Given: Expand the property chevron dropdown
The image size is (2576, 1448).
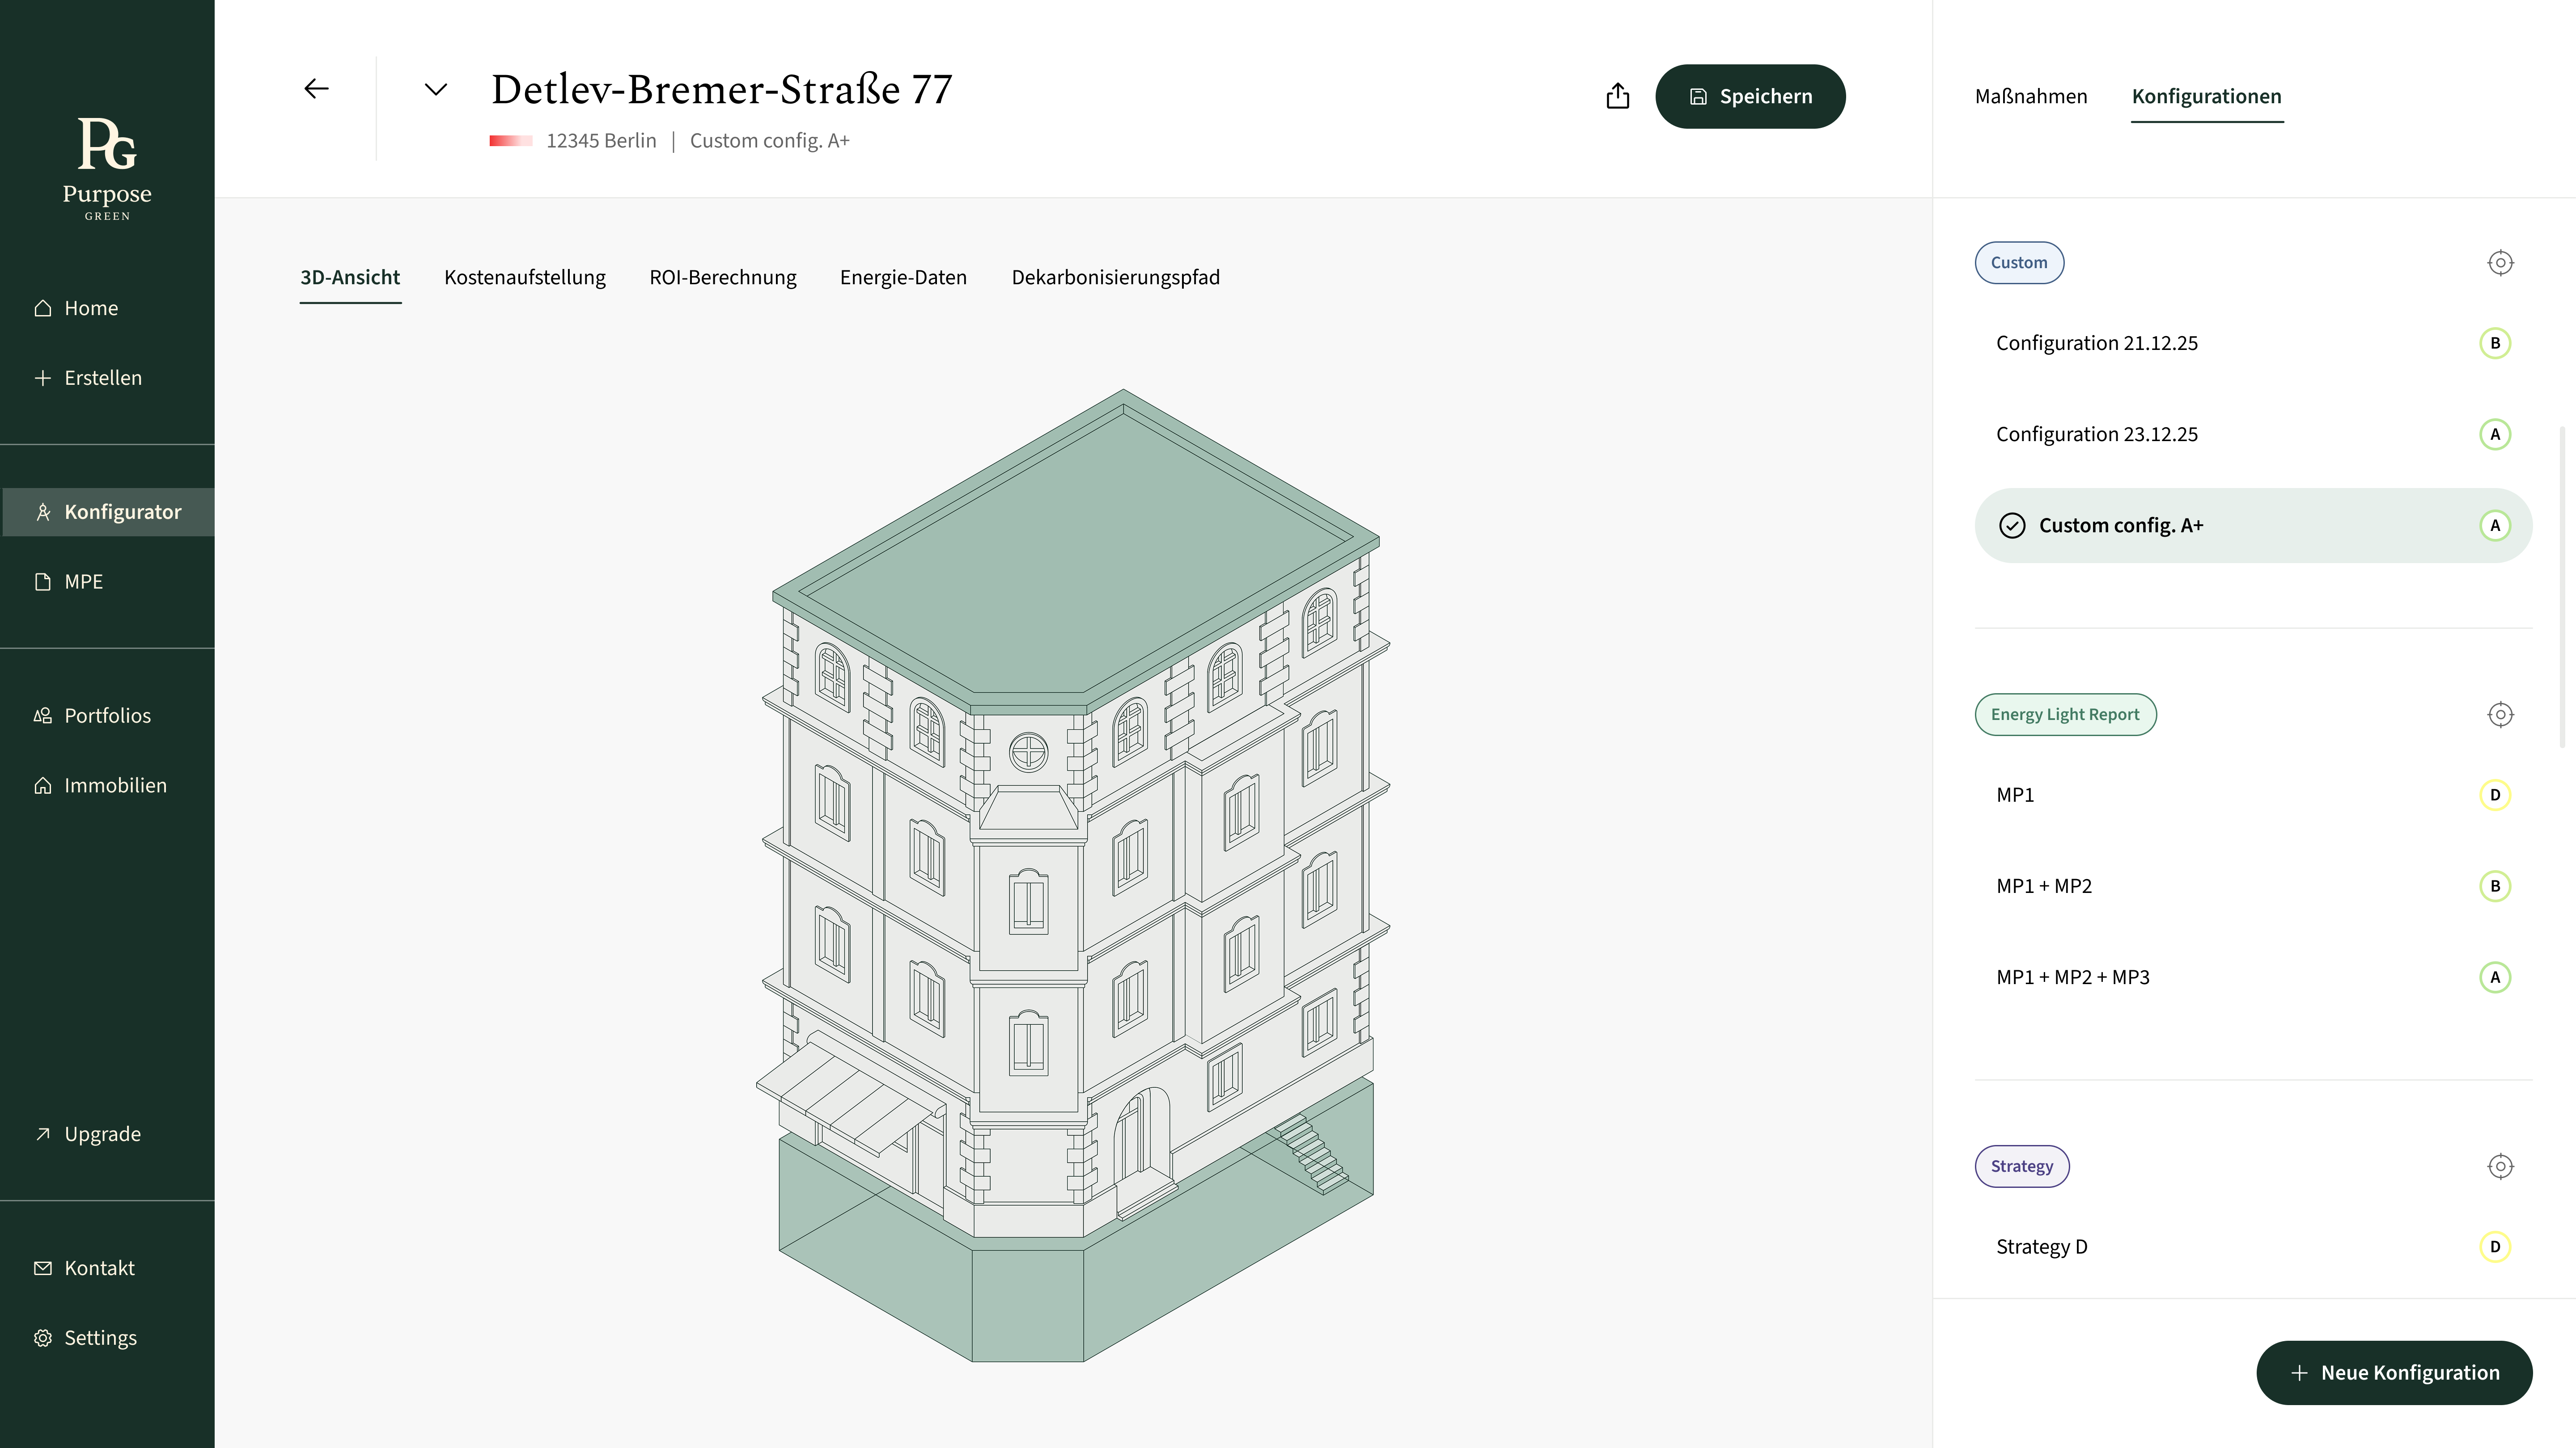Looking at the screenshot, I should 436,89.
